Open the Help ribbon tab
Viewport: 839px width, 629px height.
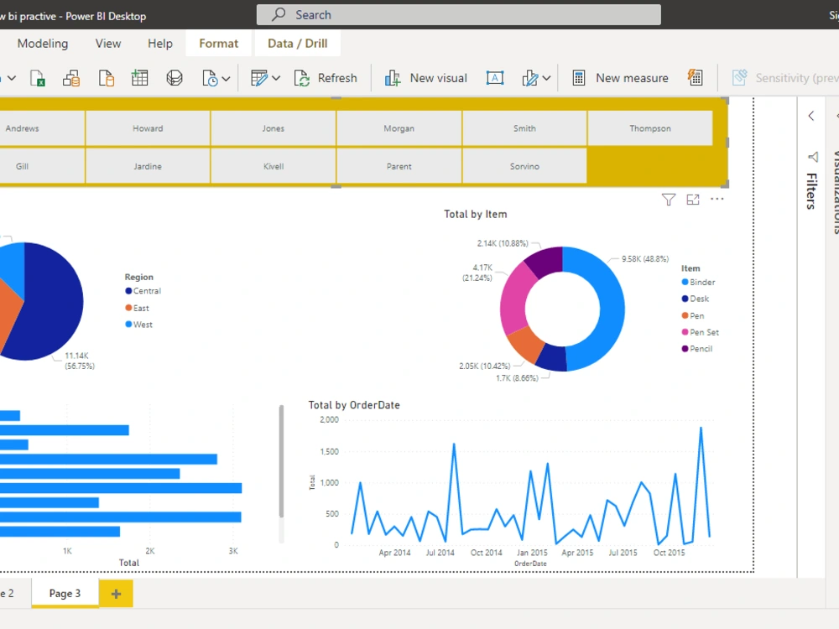(x=160, y=44)
